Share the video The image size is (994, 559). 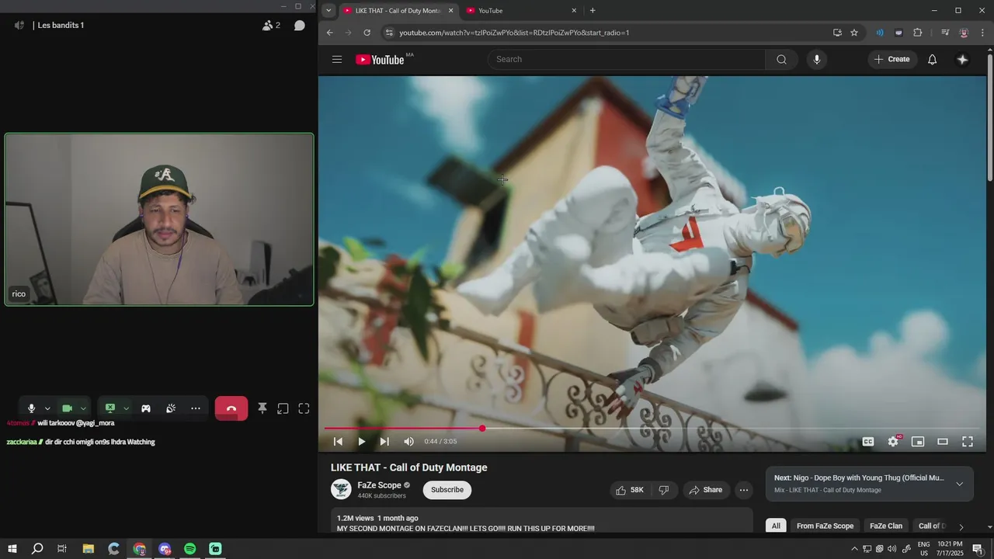click(x=706, y=490)
